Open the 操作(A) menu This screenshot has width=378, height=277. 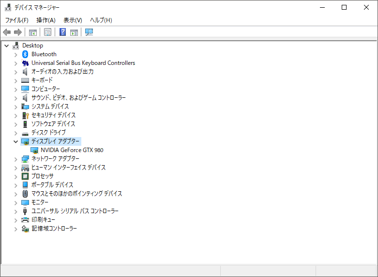coord(46,20)
